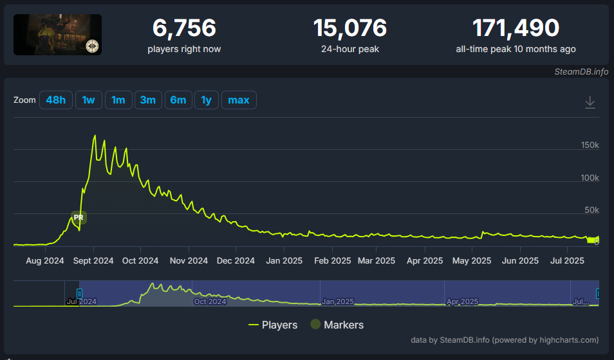
Task: Click the PR marker on the chart
Action: [x=79, y=217]
